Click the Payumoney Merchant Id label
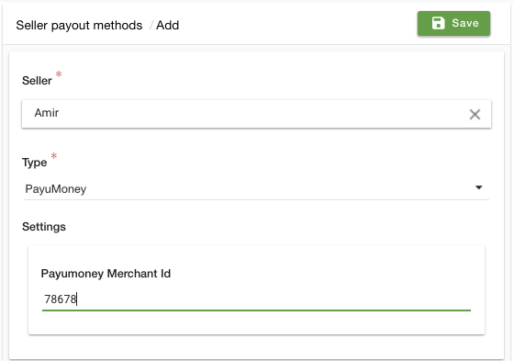514x361 pixels. 106,274
